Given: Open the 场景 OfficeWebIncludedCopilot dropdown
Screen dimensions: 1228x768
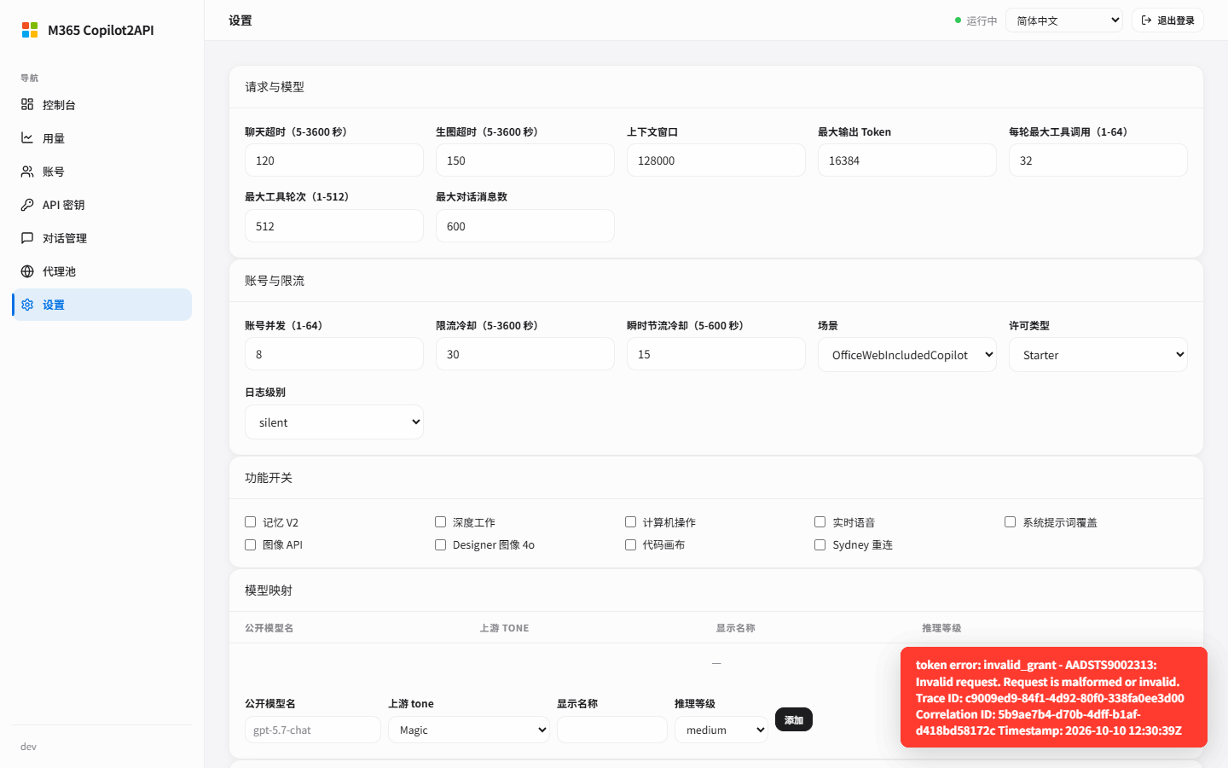Looking at the screenshot, I should (x=907, y=355).
